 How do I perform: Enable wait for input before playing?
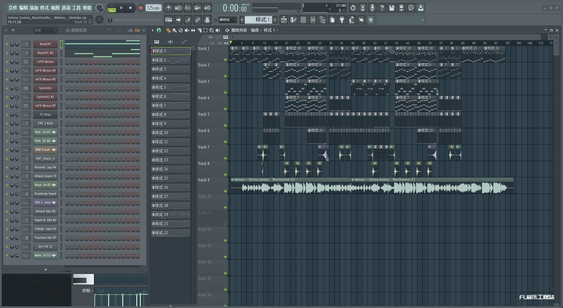click(178, 8)
